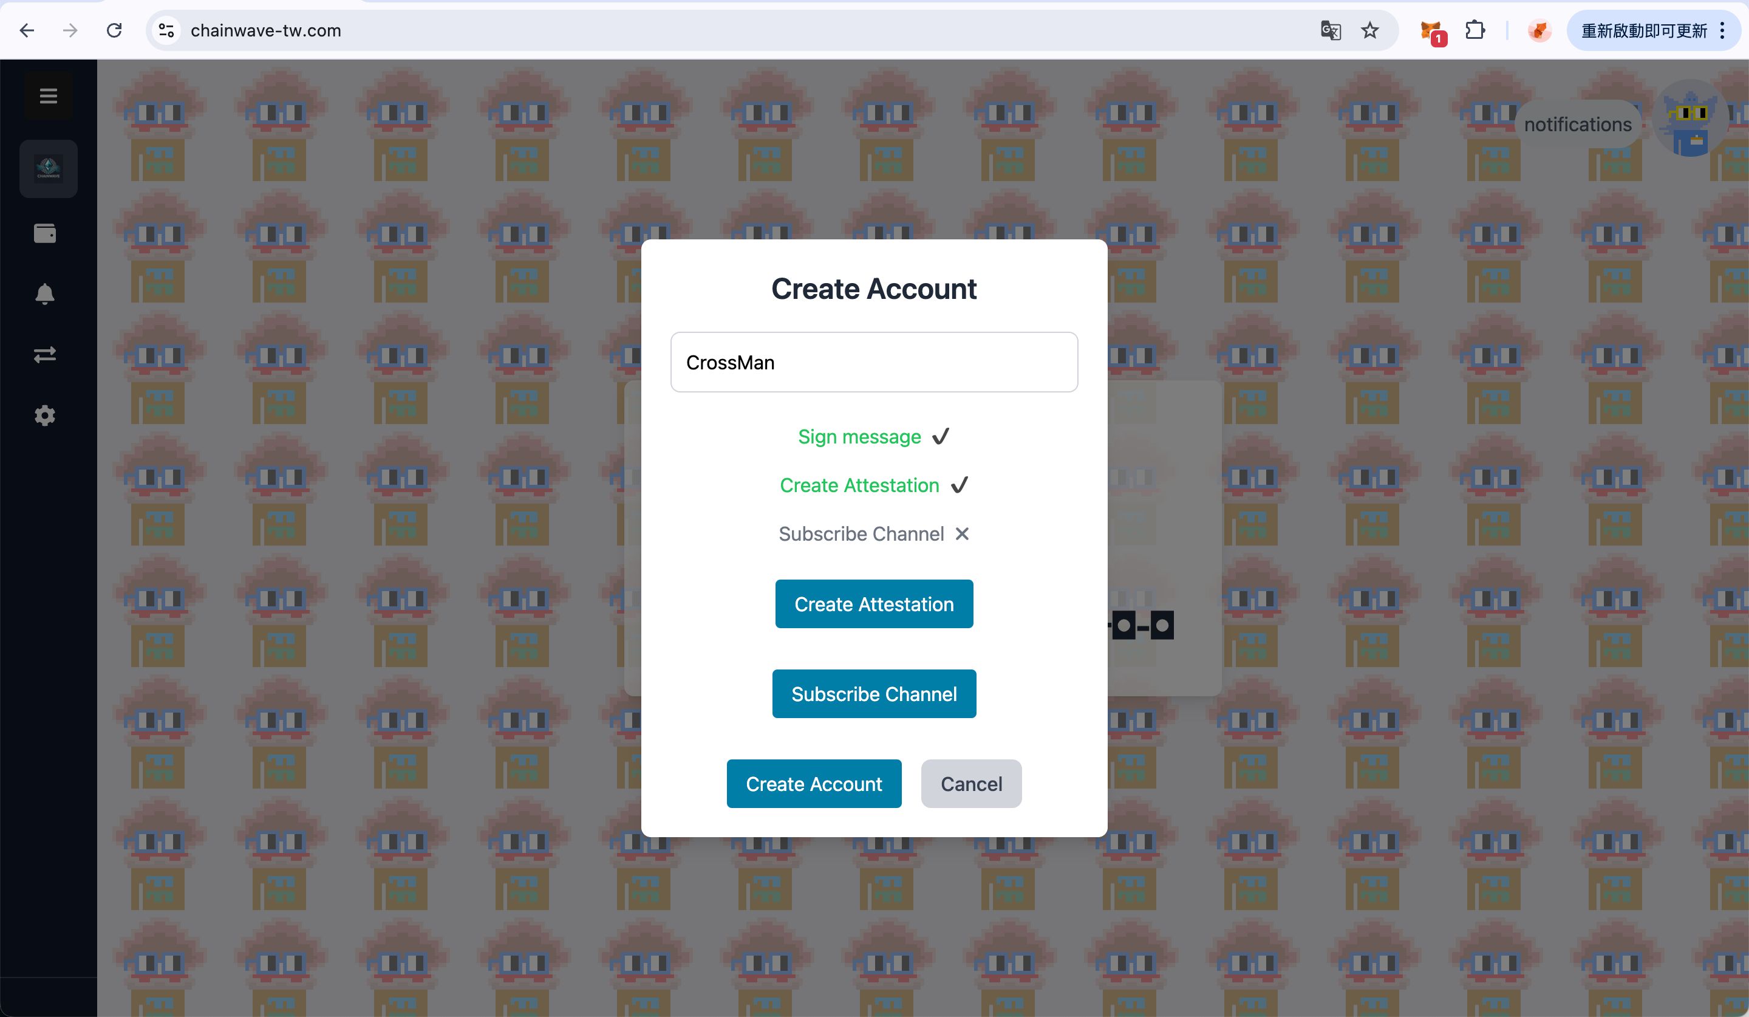
Task: Open the settings gear icon in sidebar
Action: 46,416
